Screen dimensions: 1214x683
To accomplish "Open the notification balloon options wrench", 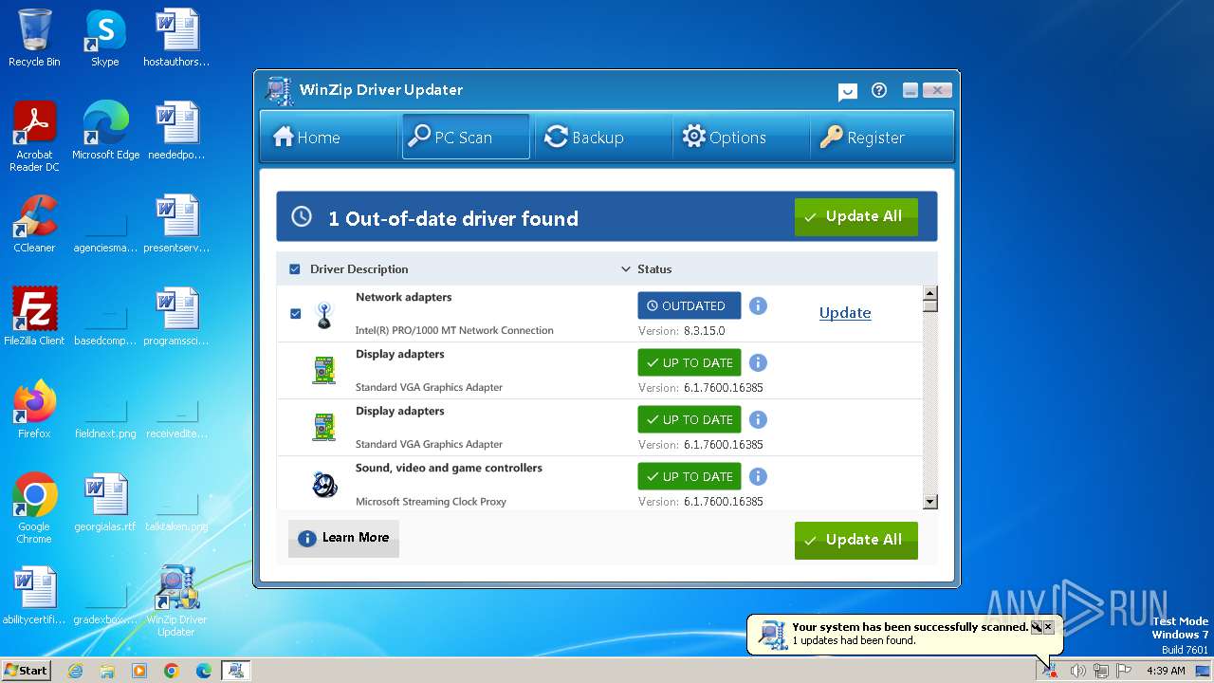I will point(1036,627).
